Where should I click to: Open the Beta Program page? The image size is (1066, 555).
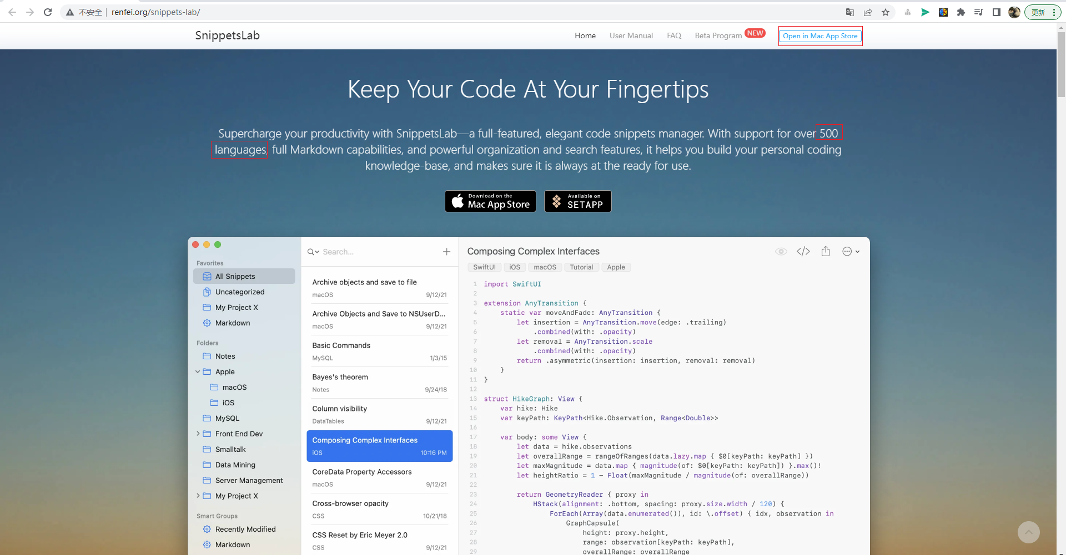coord(718,35)
